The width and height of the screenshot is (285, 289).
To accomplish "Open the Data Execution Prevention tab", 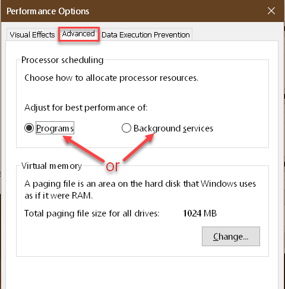I will [145, 35].
